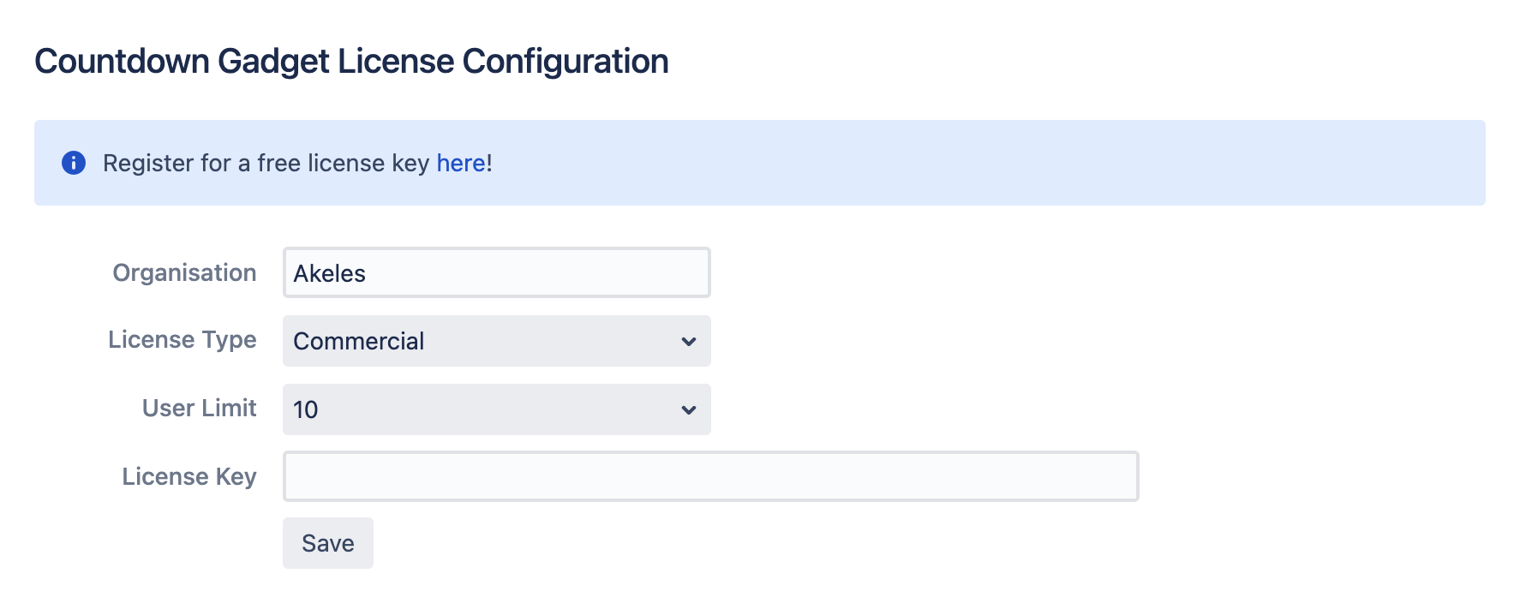Click the Save button
The image size is (1520, 603).
point(327,543)
